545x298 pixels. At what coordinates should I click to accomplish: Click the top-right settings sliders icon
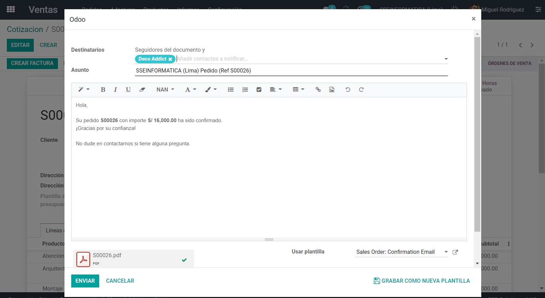point(538,10)
